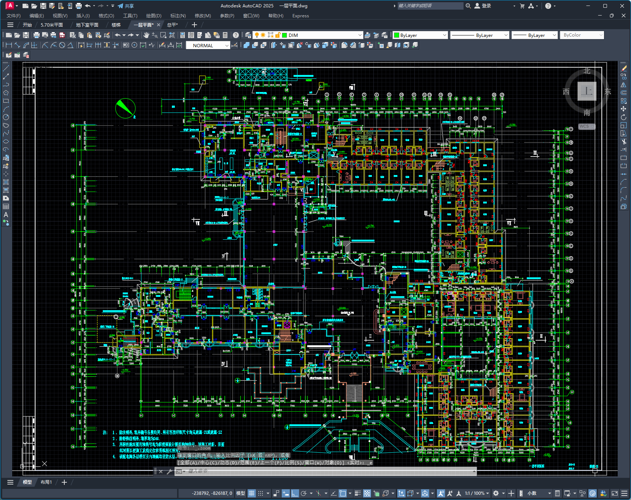631x500 pixels.
Task: Toggle dynamic input in status bar
Action: pos(285,493)
